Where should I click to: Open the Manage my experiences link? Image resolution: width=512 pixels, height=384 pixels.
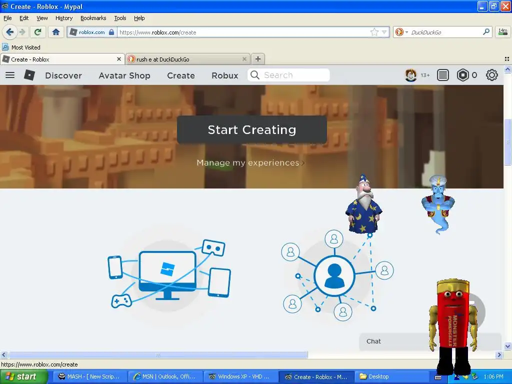click(x=250, y=162)
